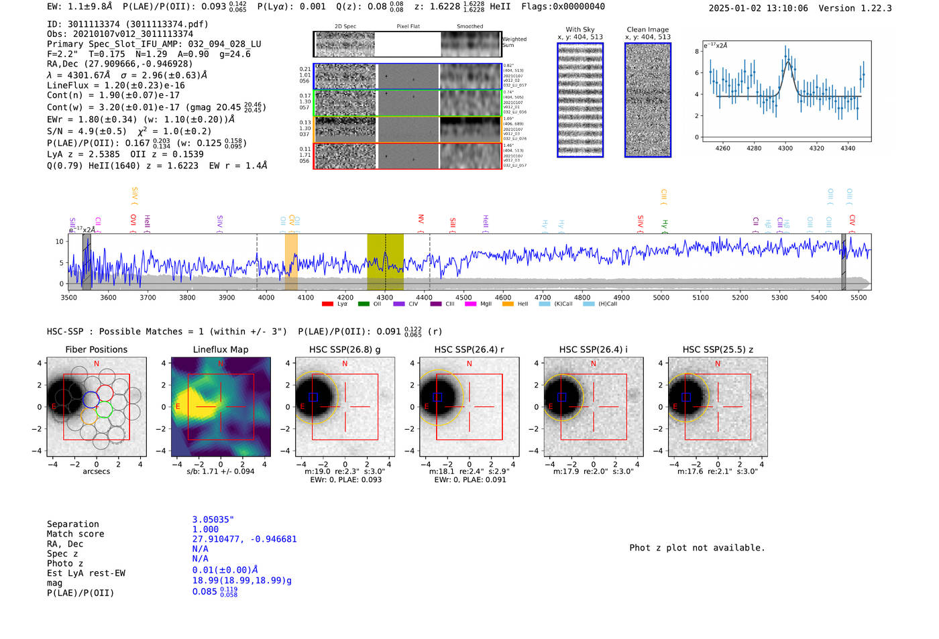Click the 'Smoothed' column heading
Image resolution: width=939 pixels, height=639 pixels.
(470, 26)
